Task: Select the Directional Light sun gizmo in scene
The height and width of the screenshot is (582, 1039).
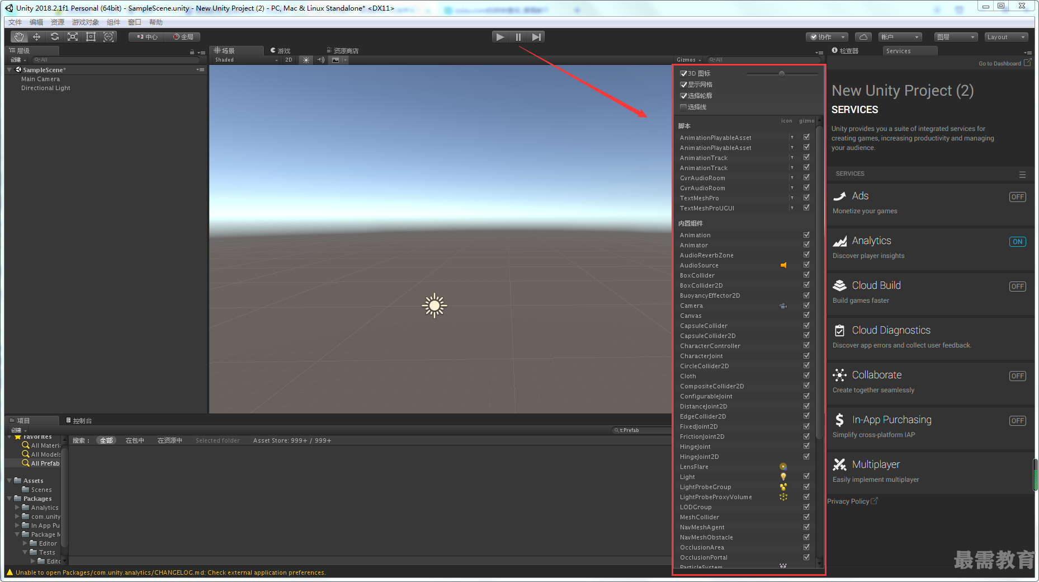Action: pyautogui.click(x=435, y=306)
